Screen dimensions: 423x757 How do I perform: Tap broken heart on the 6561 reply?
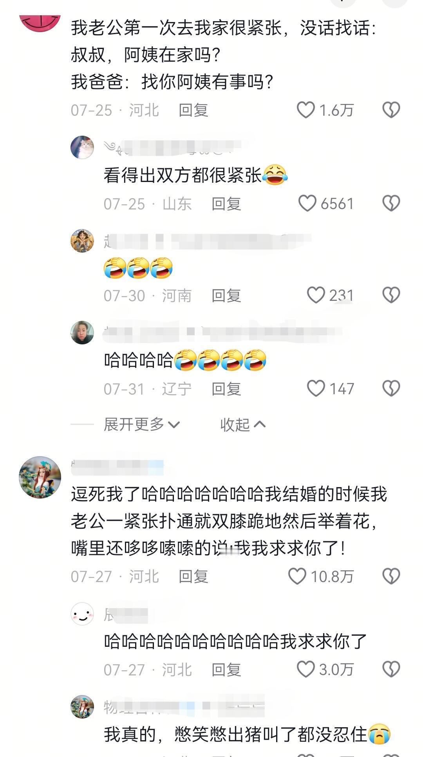(391, 203)
